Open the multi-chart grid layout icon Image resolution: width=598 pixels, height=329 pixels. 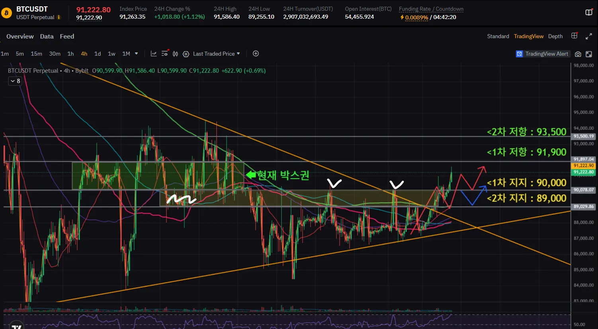coord(574,36)
